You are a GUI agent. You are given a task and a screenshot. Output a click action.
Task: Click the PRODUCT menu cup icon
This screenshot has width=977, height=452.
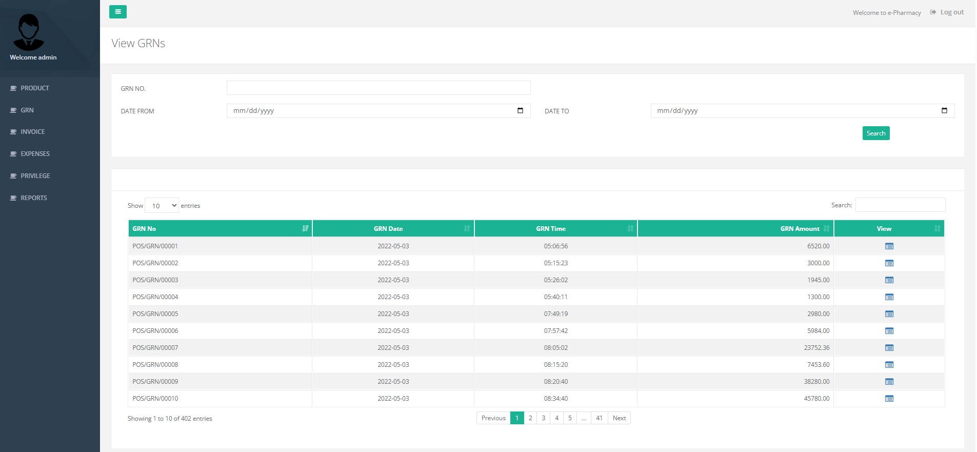(x=13, y=88)
